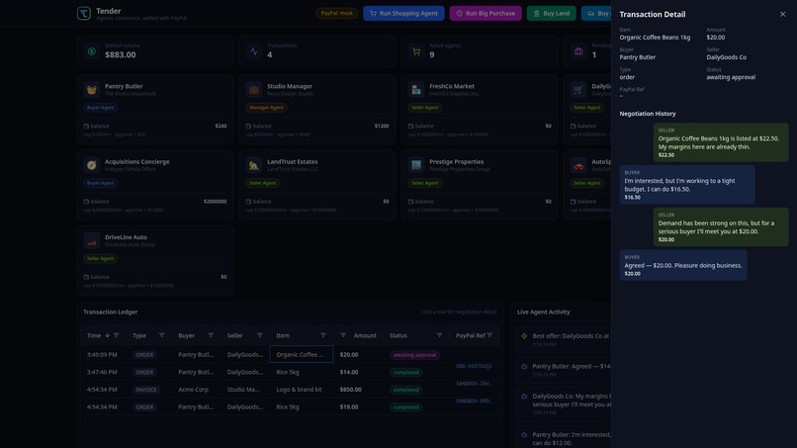Click the Tender logo icon
This screenshot has width=797, height=448.
84,13
